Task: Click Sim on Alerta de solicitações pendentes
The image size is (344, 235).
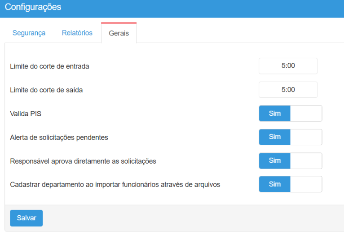Action: point(274,137)
